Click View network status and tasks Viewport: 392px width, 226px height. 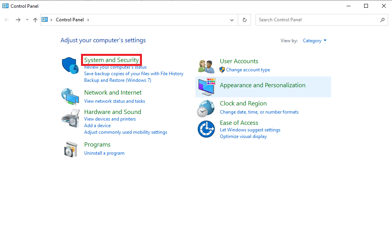click(x=114, y=101)
